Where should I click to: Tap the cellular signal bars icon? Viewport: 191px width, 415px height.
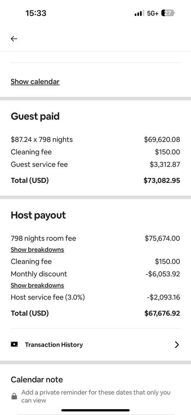[139, 13]
